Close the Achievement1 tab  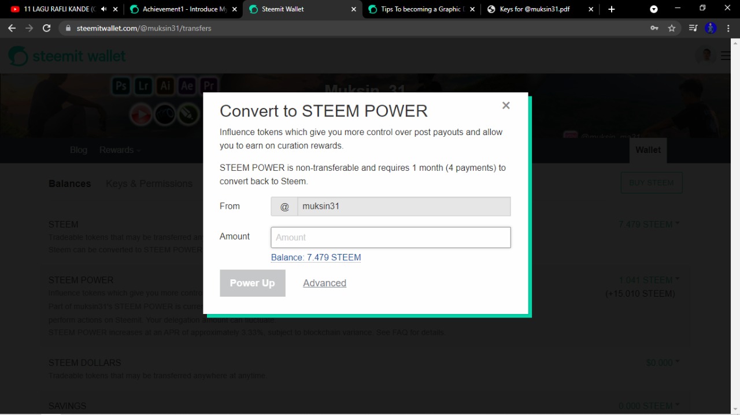coord(234,9)
